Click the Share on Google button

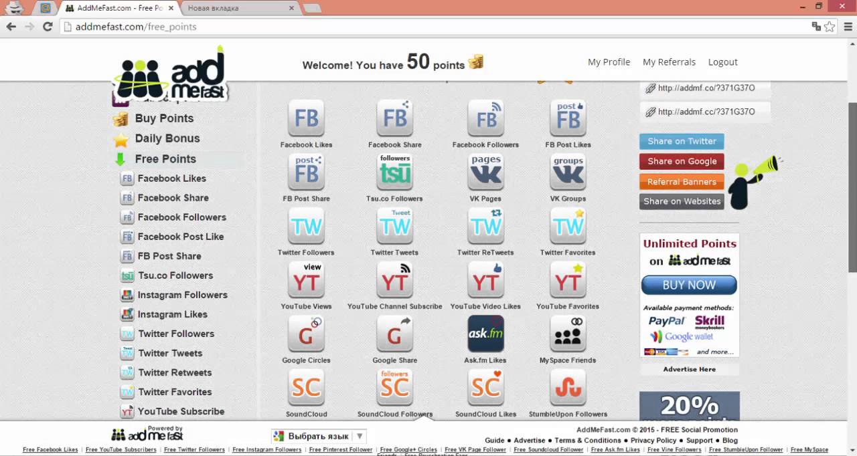pyautogui.click(x=682, y=161)
